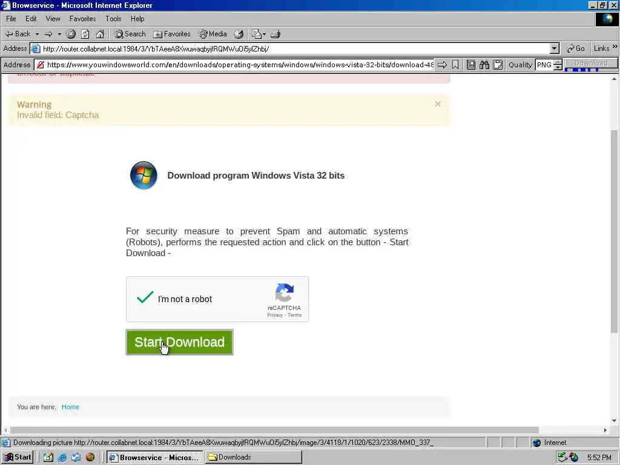Click the Forward arrow button

point(48,34)
